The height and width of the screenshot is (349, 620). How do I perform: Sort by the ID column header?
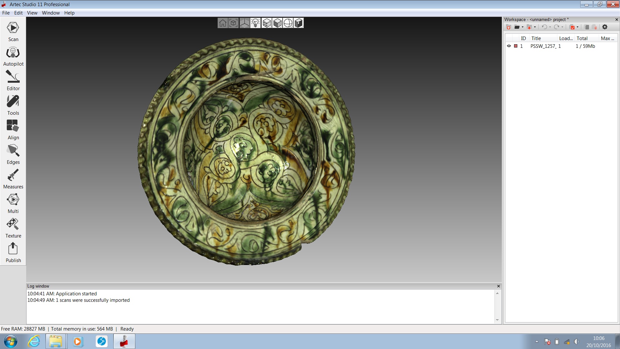coord(523,38)
